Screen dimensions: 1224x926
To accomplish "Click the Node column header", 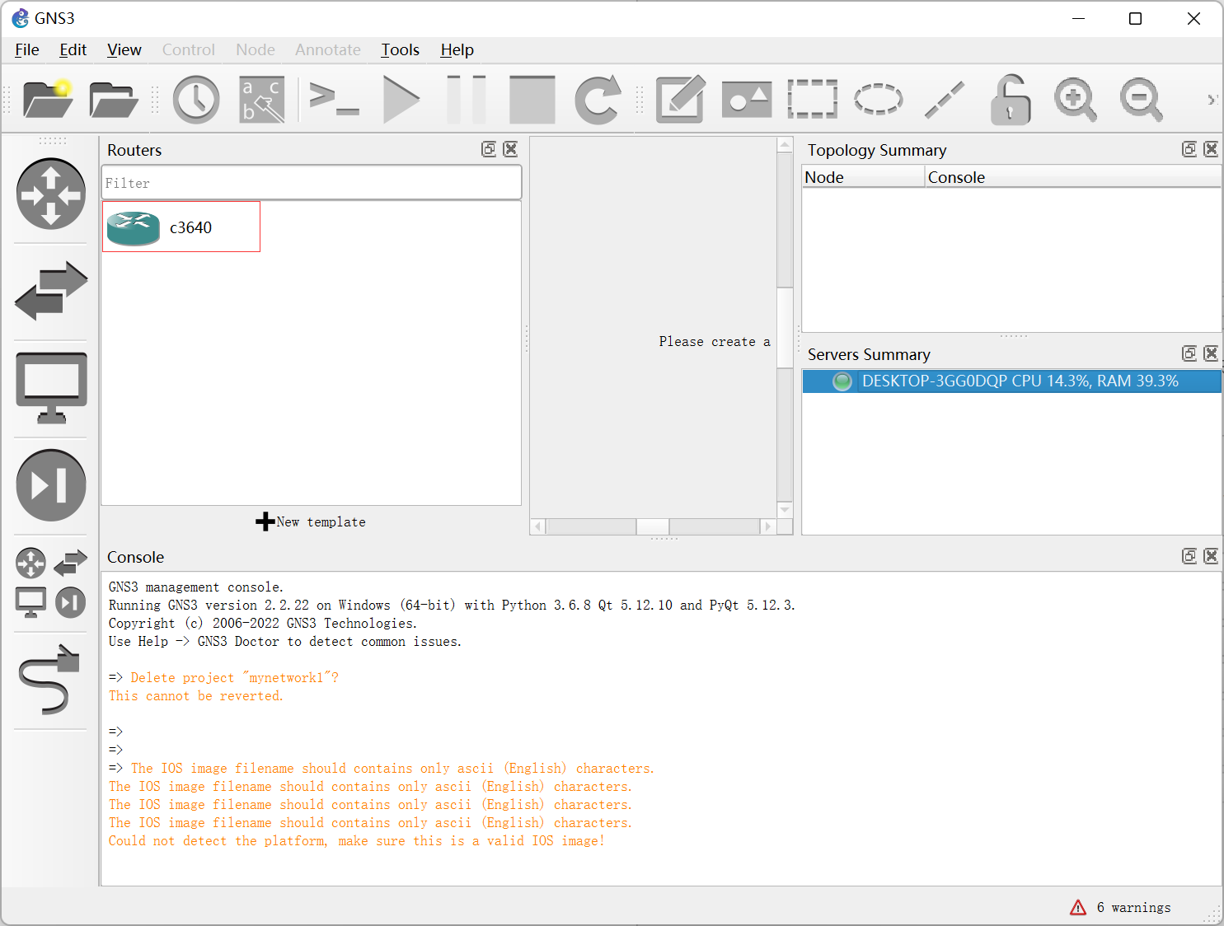I will [863, 177].
